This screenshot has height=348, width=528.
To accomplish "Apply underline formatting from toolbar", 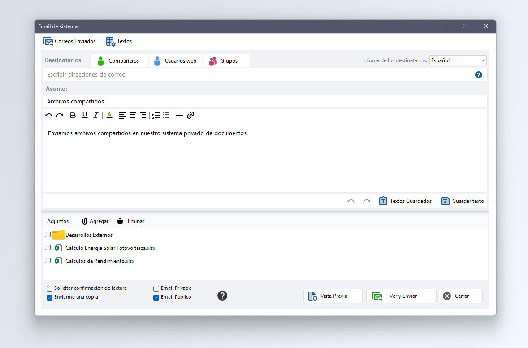I will (84, 116).
